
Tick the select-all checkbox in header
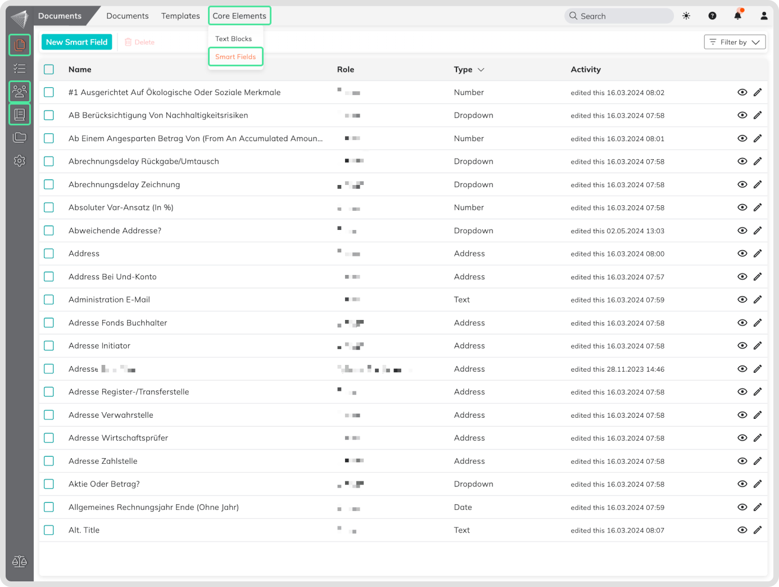pyautogui.click(x=49, y=69)
